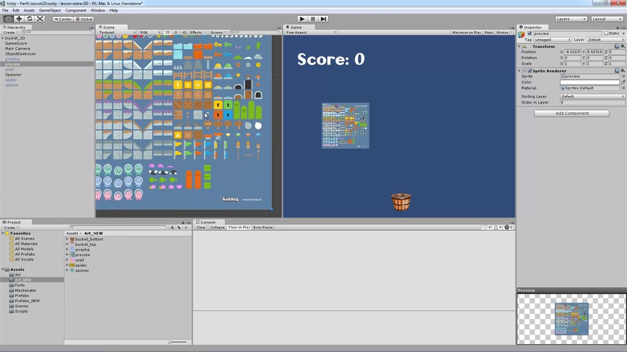Pick color with the eyedropper icon
Image resolution: width=627 pixels, height=352 pixels.
click(x=623, y=82)
